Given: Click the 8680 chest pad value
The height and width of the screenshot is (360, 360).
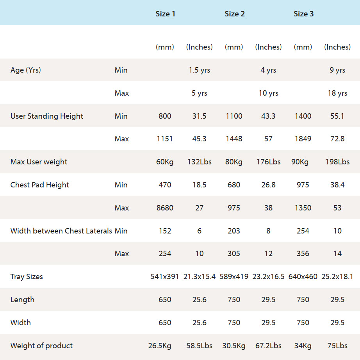Looking at the screenshot, I should click(x=165, y=208).
